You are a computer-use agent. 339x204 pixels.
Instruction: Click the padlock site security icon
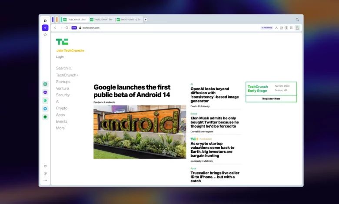click(80, 28)
